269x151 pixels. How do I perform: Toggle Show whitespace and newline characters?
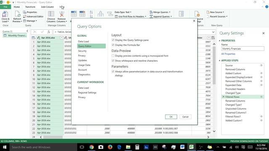coord(113,60)
